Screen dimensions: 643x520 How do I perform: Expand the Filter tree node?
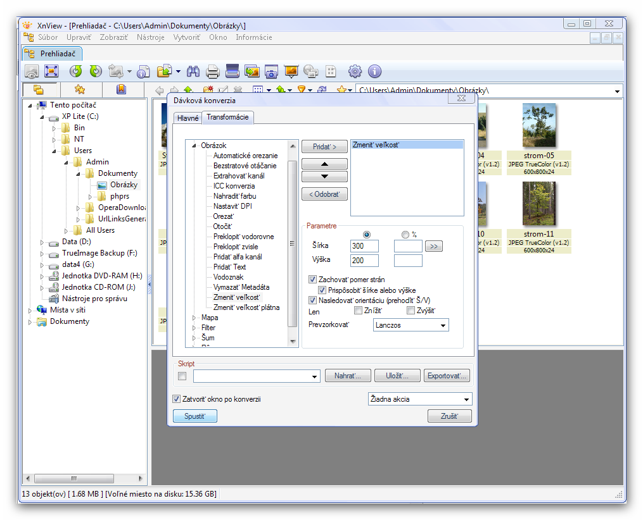click(194, 328)
